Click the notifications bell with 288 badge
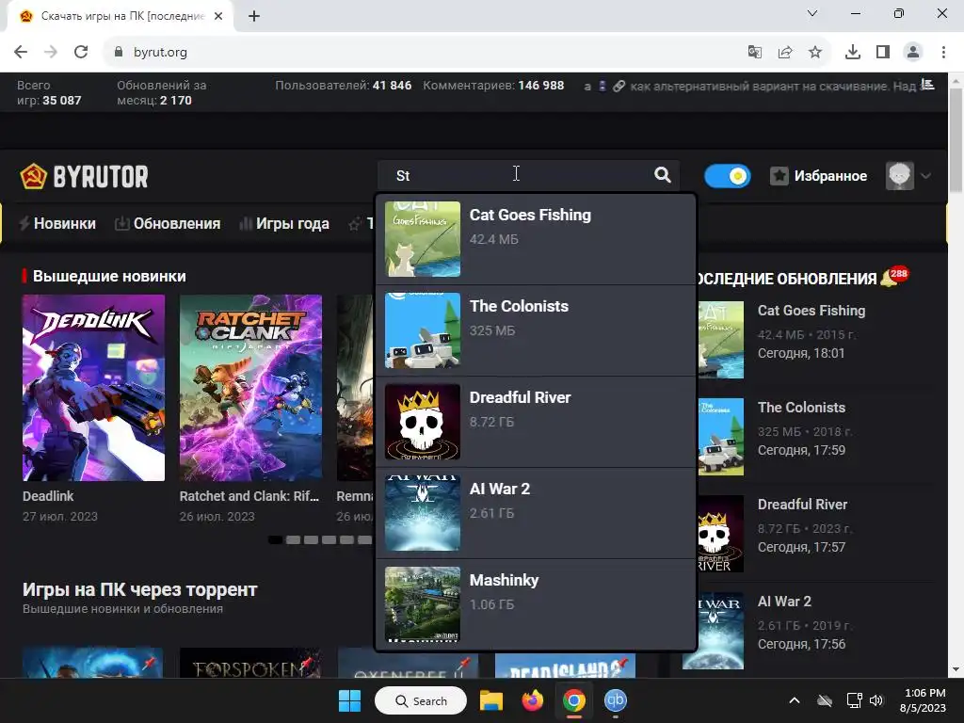The height and width of the screenshot is (723, 964). tap(892, 277)
